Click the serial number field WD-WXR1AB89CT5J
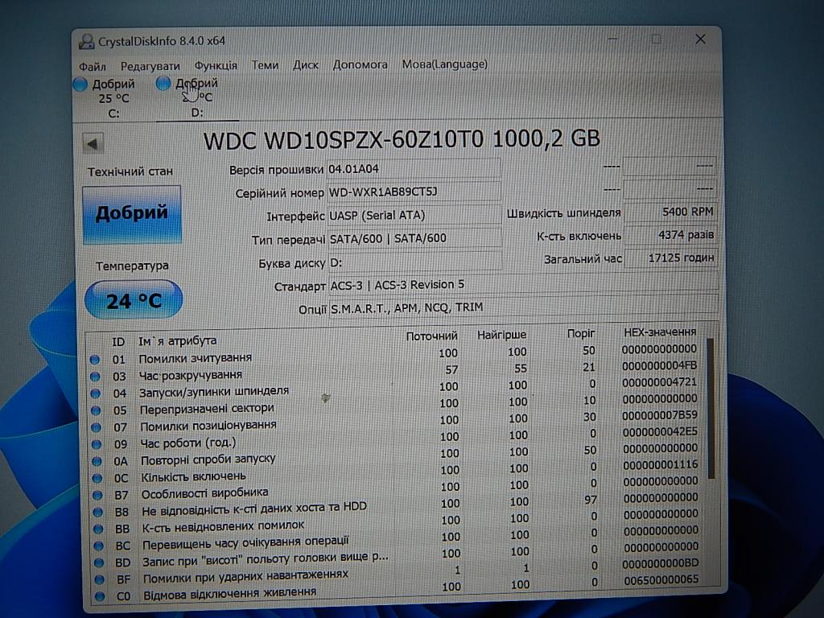The image size is (824, 618). click(414, 192)
